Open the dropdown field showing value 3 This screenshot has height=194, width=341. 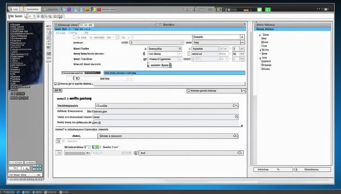click(x=157, y=43)
